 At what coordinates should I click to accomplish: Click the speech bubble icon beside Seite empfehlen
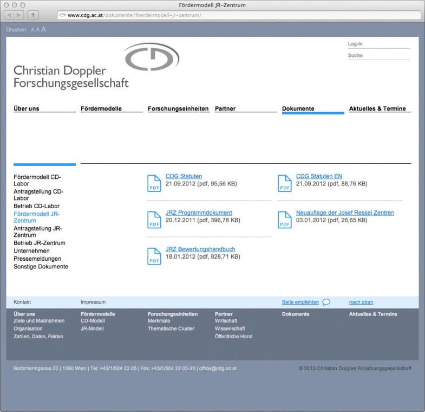[x=326, y=302]
